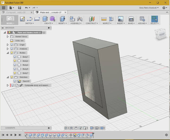Viewport: 170px width, 140px height.
Task: Toggle visibility bulb of Body1
Action: click(15, 57)
